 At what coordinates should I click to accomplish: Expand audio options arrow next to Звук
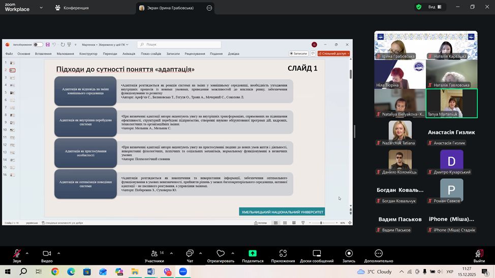(x=27, y=253)
